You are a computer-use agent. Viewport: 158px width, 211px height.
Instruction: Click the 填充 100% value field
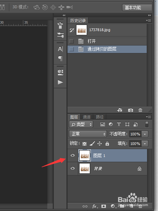pos(135,144)
